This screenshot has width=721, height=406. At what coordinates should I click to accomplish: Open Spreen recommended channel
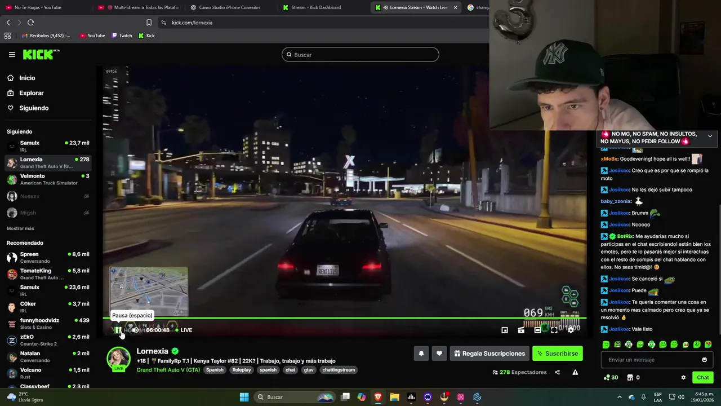click(x=48, y=258)
